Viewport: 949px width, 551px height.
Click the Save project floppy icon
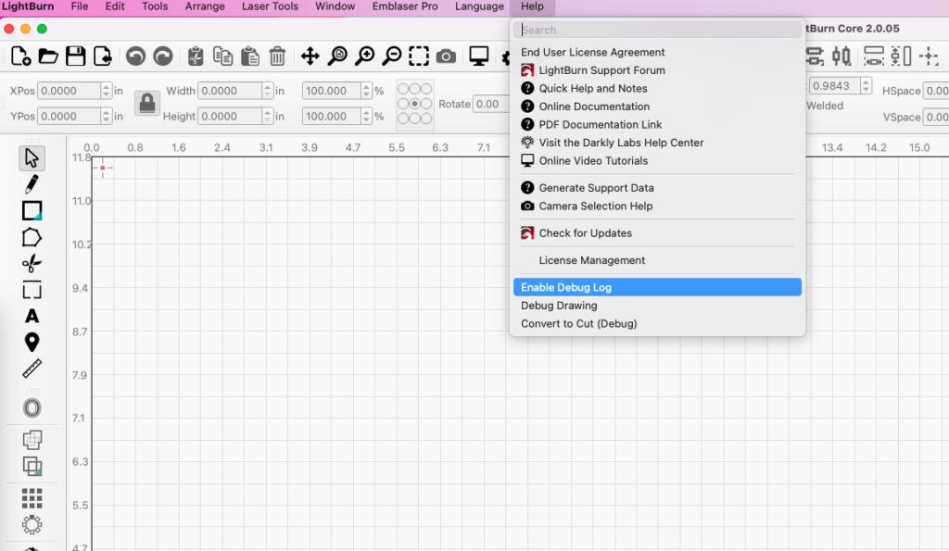point(75,56)
